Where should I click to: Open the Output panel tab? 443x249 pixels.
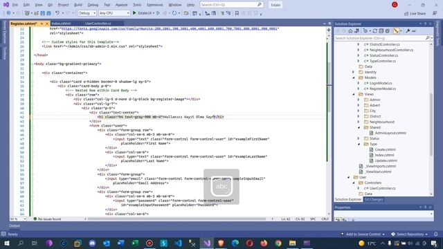[x=15, y=225]
